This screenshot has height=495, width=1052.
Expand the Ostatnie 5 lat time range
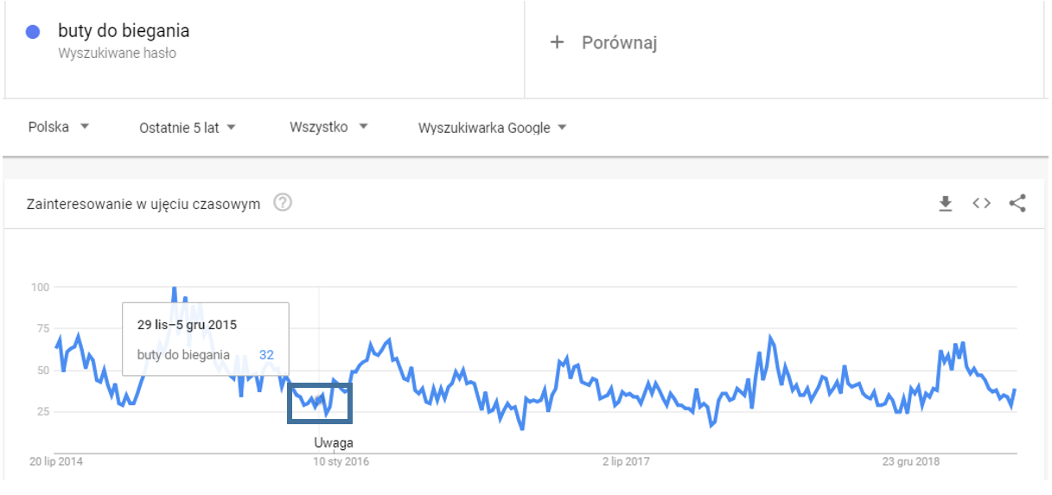[x=188, y=128]
